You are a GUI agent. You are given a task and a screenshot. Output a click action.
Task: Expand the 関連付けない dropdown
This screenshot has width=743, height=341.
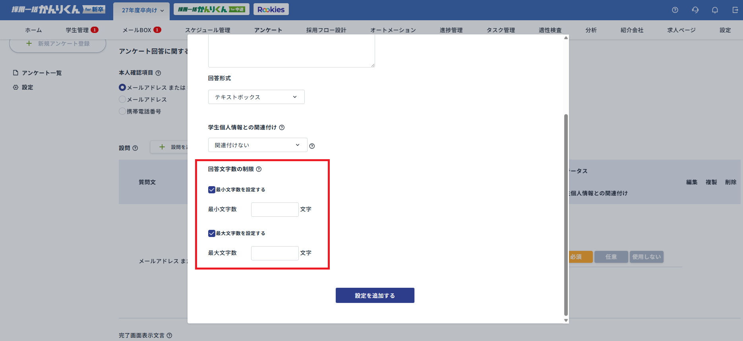click(257, 145)
